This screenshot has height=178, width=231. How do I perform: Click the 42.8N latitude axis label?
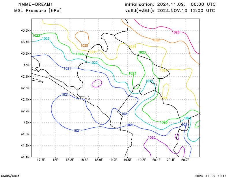click(25, 77)
